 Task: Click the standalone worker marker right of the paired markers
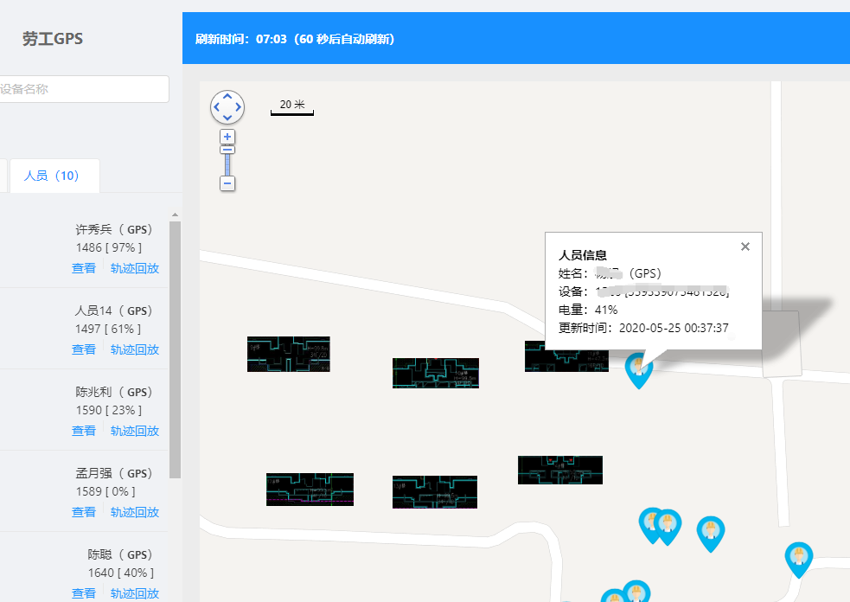pyautogui.click(x=710, y=533)
